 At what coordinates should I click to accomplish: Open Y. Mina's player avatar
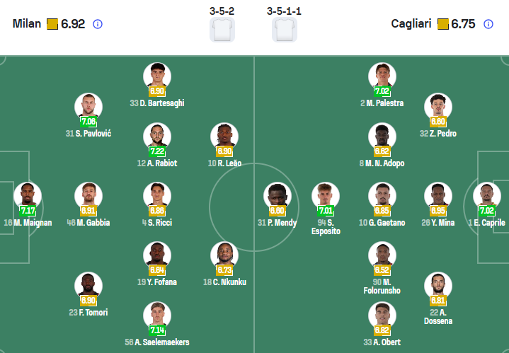coord(438,196)
